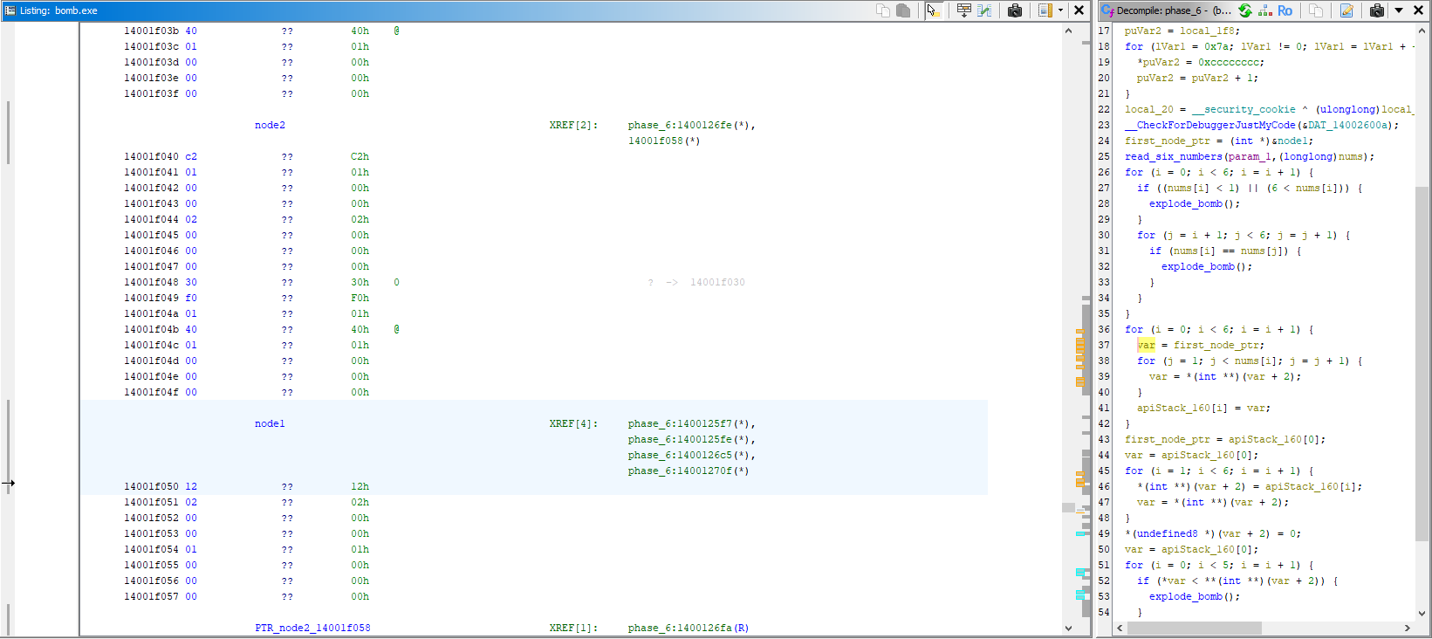Open the Decompile edit signature pencil icon
Screen dimensions: 1432x639
[1346, 10]
